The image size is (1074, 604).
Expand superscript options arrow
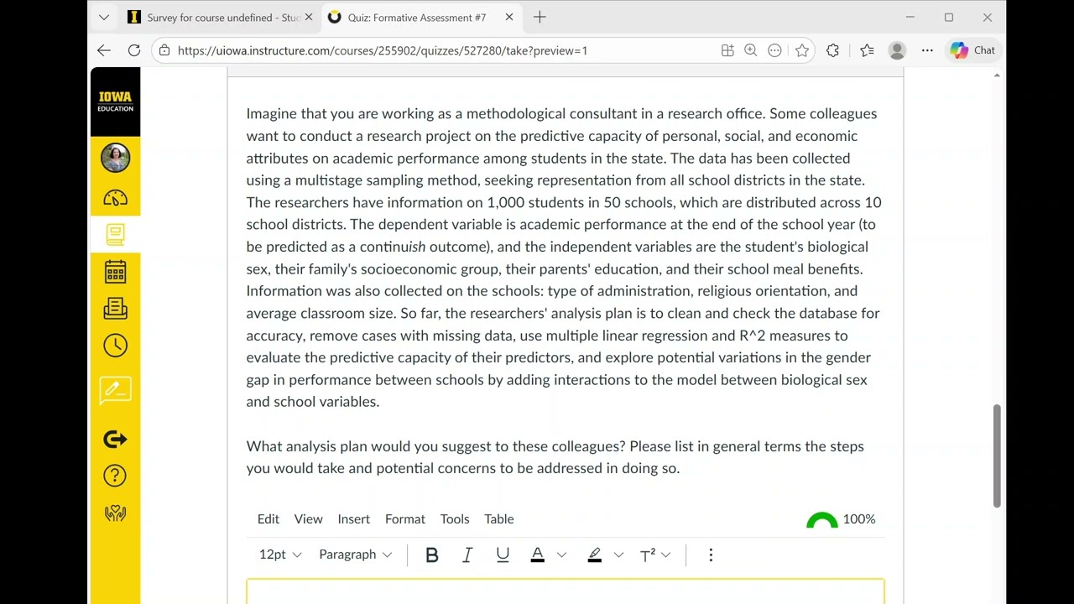click(666, 555)
